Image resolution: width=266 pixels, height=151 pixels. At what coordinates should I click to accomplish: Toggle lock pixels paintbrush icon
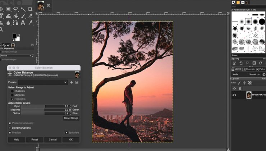click(239, 83)
